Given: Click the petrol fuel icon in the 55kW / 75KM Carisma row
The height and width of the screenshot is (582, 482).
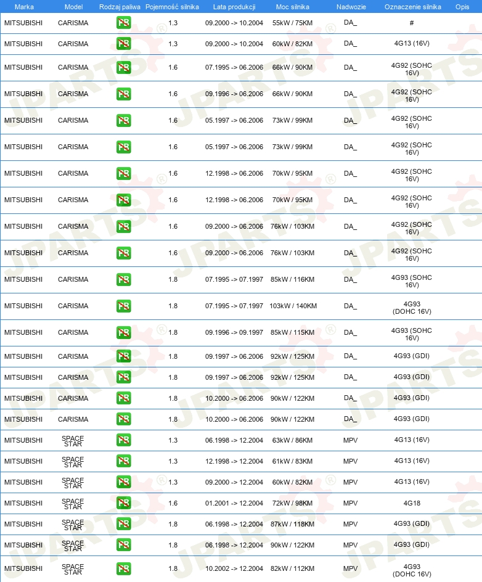Looking at the screenshot, I should 123,23.
